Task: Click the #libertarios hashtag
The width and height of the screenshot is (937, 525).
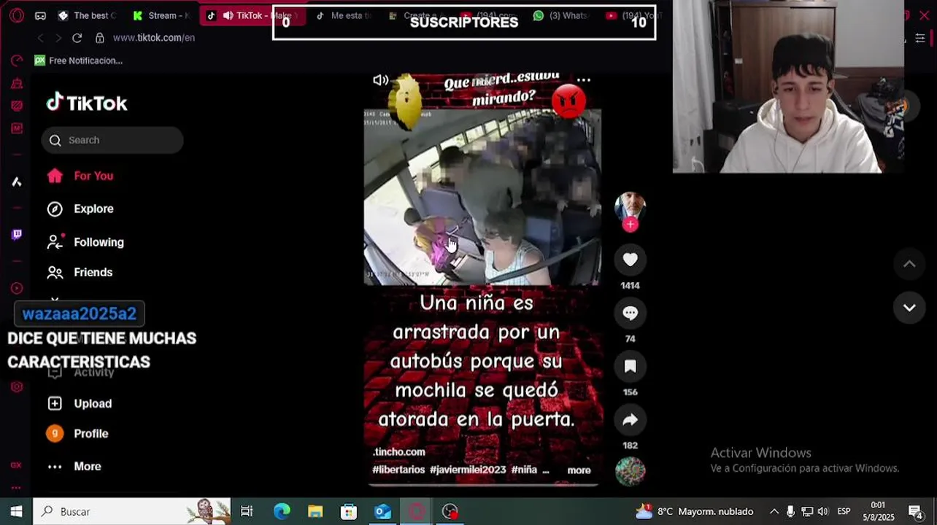Action: pos(398,470)
